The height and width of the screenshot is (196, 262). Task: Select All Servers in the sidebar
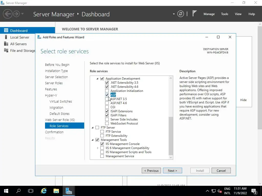[18, 44]
